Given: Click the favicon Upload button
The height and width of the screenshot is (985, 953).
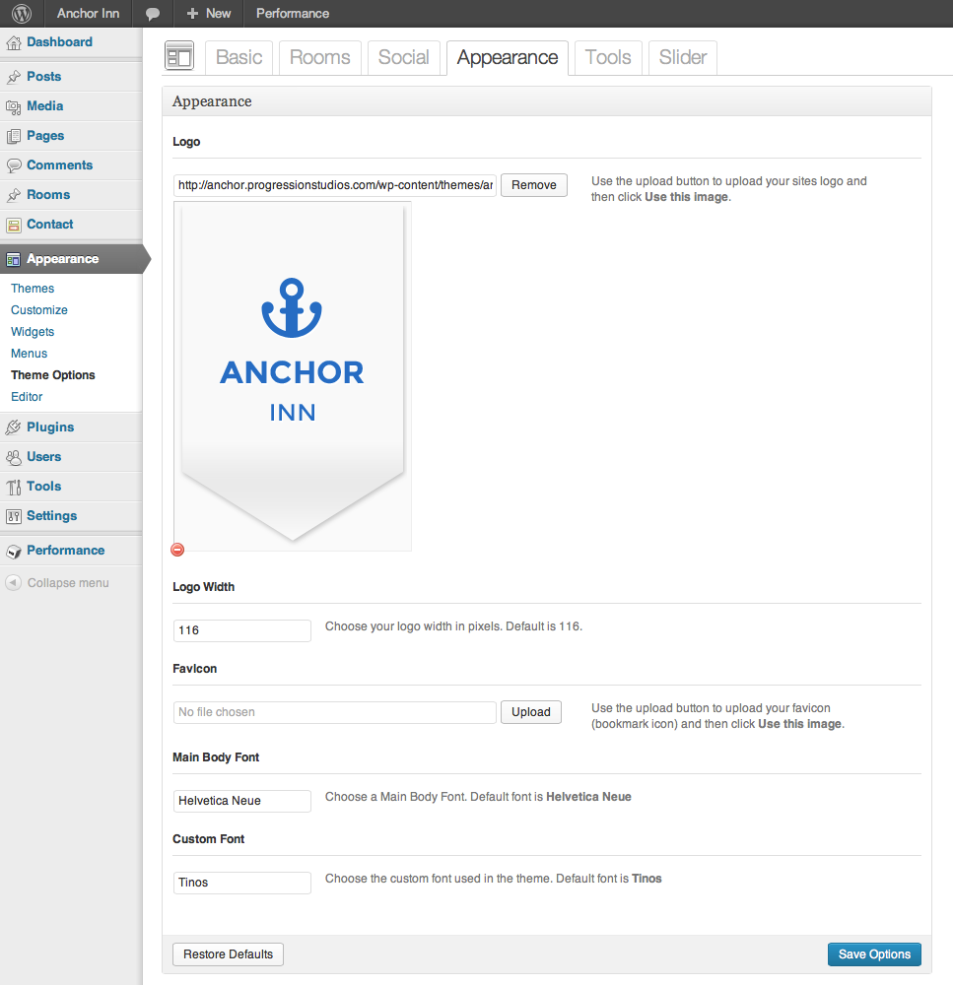Looking at the screenshot, I should 531,712.
